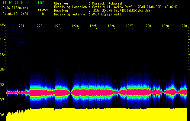Click the meteor count label
Viewport: 190px width, 121px height.
click(43, 9)
